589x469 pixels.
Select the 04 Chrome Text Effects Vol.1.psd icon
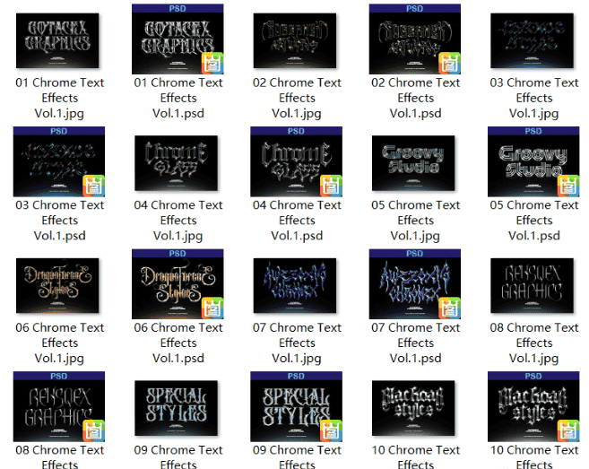tap(297, 161)
